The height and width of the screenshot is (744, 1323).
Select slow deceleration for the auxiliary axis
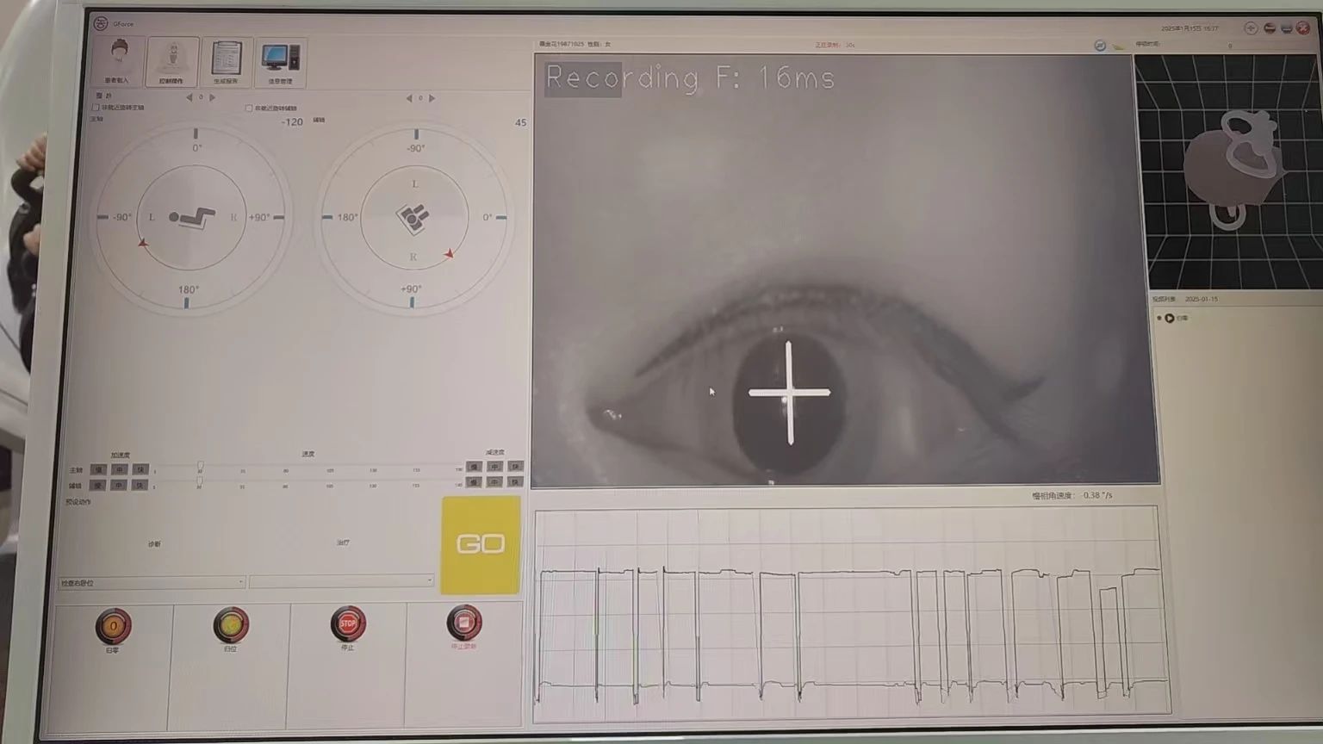point(474,482)
